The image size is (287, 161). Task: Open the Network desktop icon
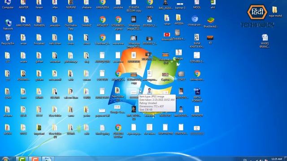(x=8, y=25)
